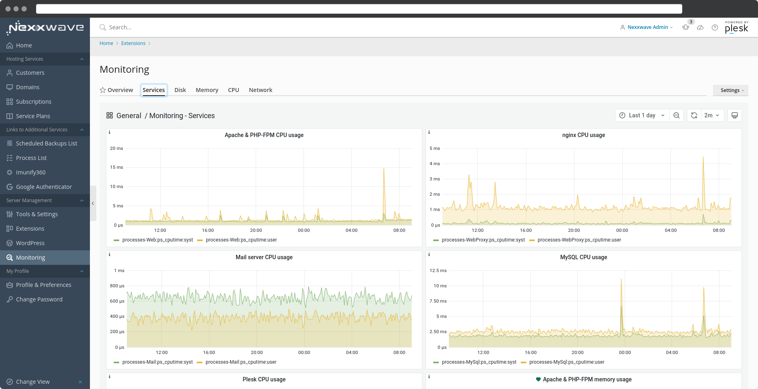The height and width of the screenshot is (389, 758).
Task: Click the General dashboard folder link
Action: coord(129,116)
